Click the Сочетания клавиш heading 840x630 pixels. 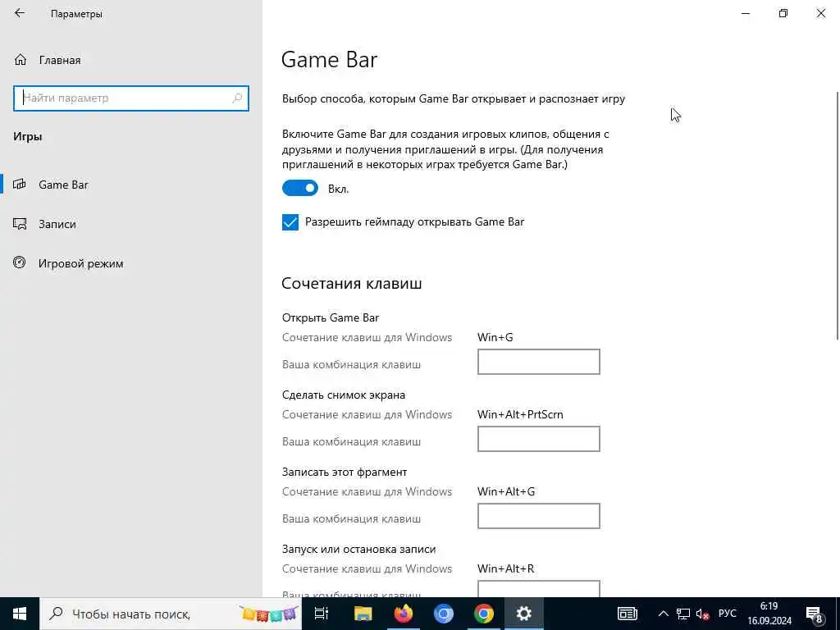click(351, 283)
